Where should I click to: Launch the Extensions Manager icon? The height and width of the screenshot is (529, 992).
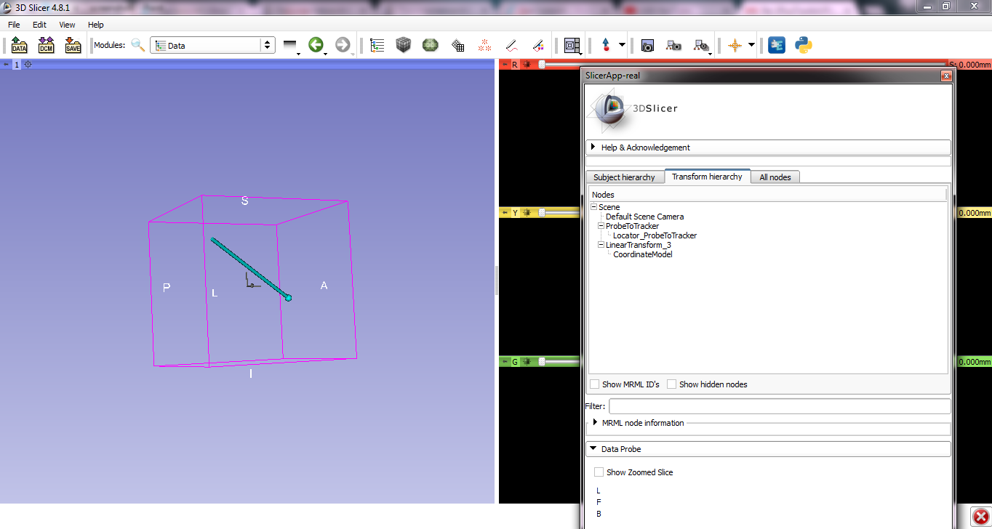click(776, 45)
